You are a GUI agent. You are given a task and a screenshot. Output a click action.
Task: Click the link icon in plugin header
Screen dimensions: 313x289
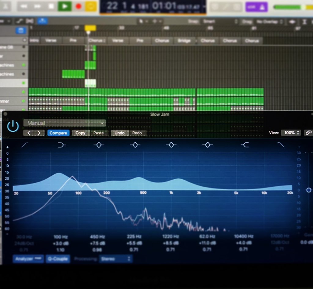tap(308, 133)
